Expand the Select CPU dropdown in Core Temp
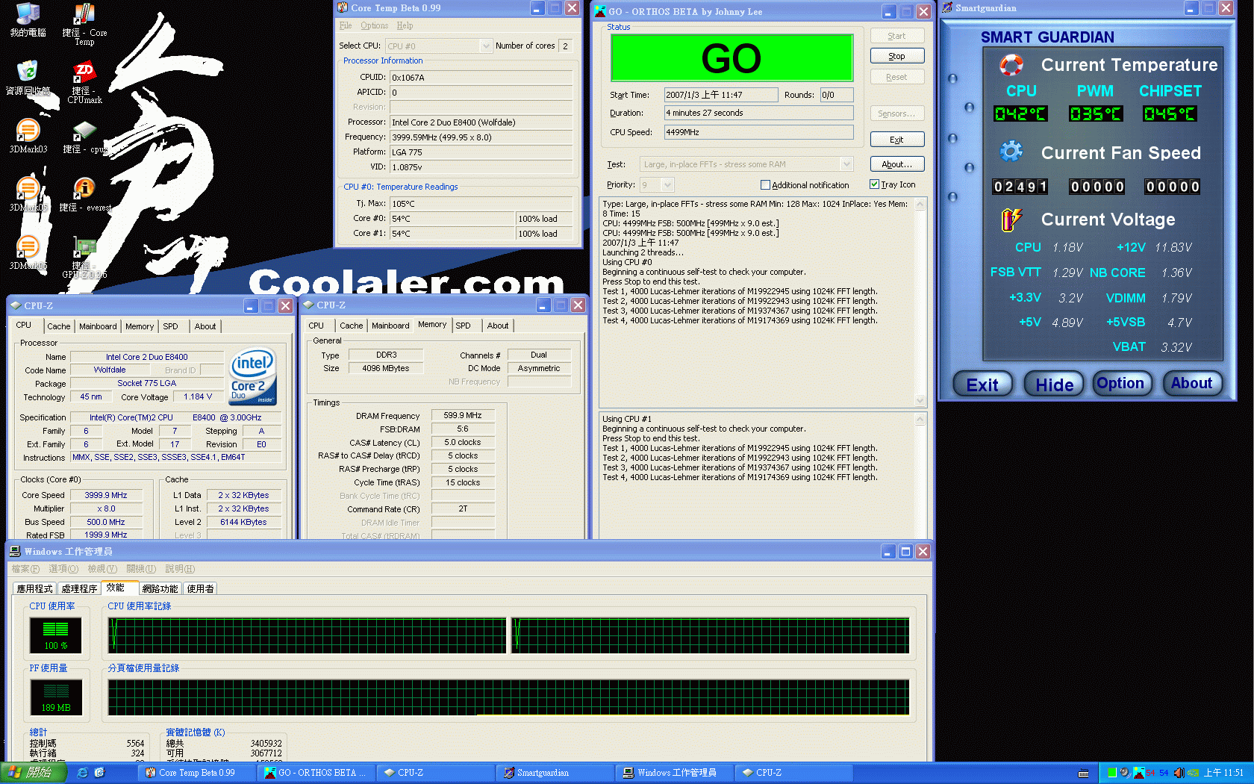This screenshot has height=784, width=1254. [x=486, y=46]
